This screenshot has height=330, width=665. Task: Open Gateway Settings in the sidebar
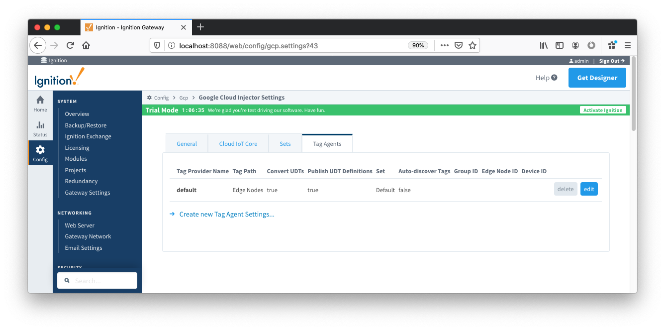tap(88, 193)
